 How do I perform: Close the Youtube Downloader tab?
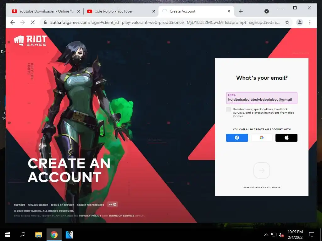click(x=78, y=12)
